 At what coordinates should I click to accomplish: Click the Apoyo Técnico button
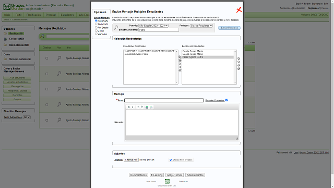click(x=174, y=175)
